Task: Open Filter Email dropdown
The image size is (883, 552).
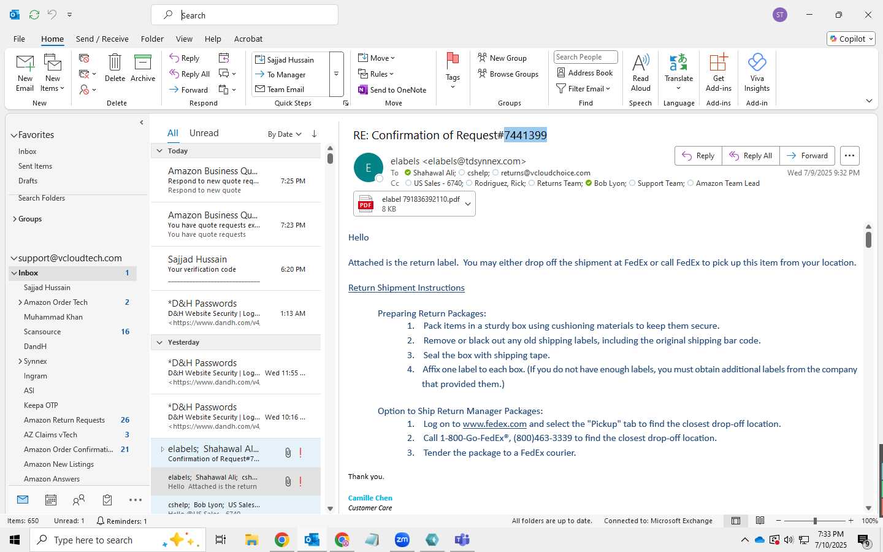Action: pos(583,89)
